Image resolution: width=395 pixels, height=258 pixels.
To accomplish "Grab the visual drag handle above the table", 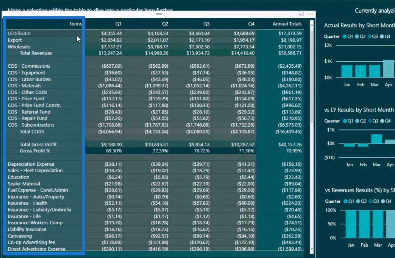I will pyautogui.click(x=159, y=14).
